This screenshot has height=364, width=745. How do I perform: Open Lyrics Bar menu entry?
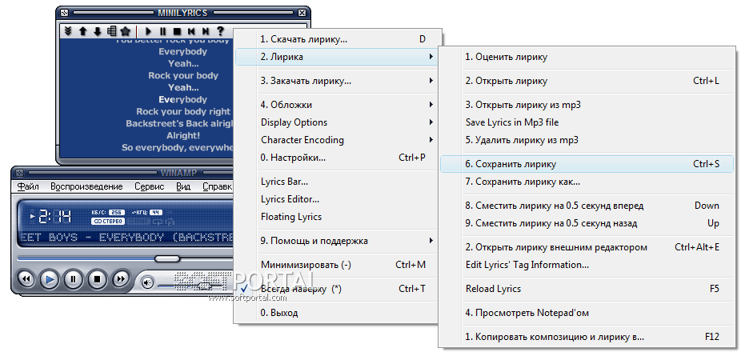(x=336, y=182)
